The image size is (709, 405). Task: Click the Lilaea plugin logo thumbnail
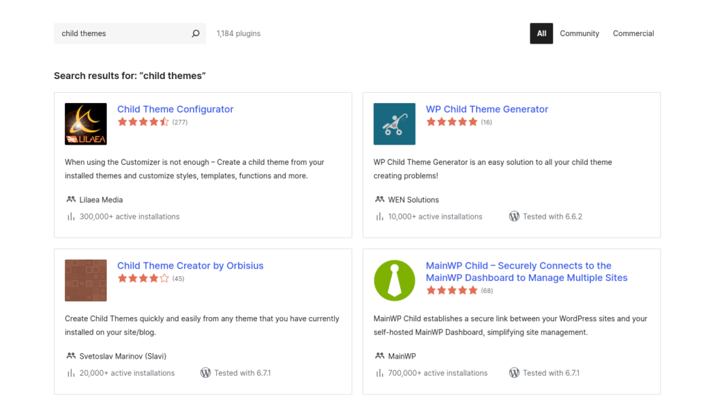[86, 124]
